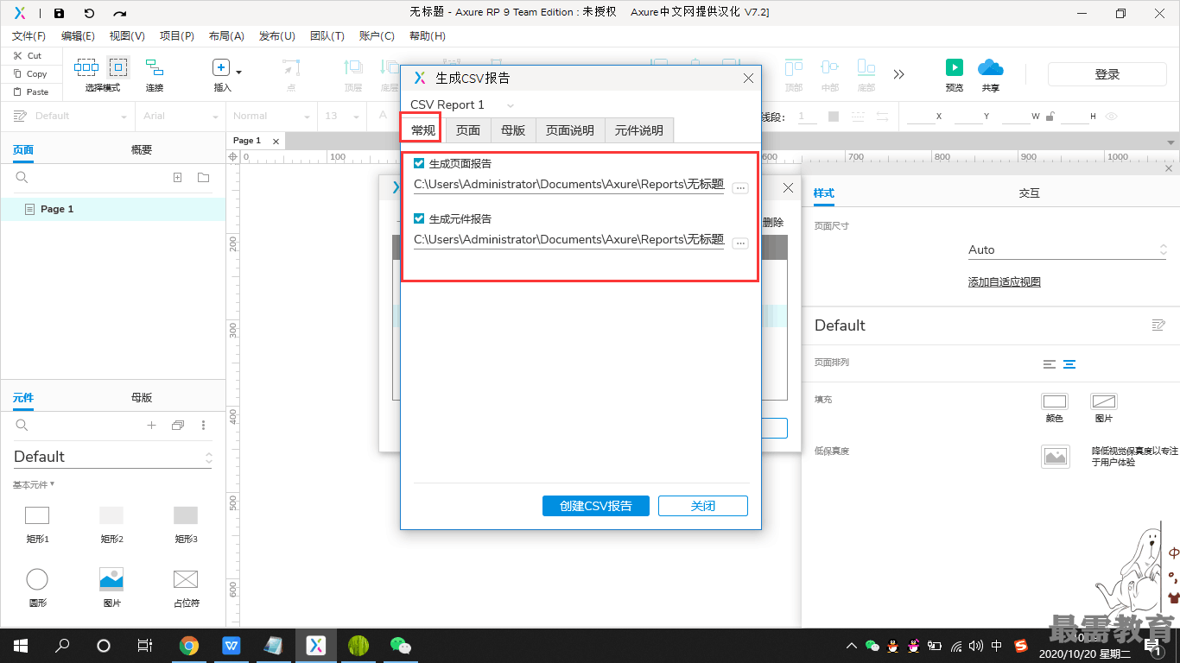Viewport: 1180px width, 663px height.
Task: Click the 图片 fill image swatch
Action: coord(1104,401)
